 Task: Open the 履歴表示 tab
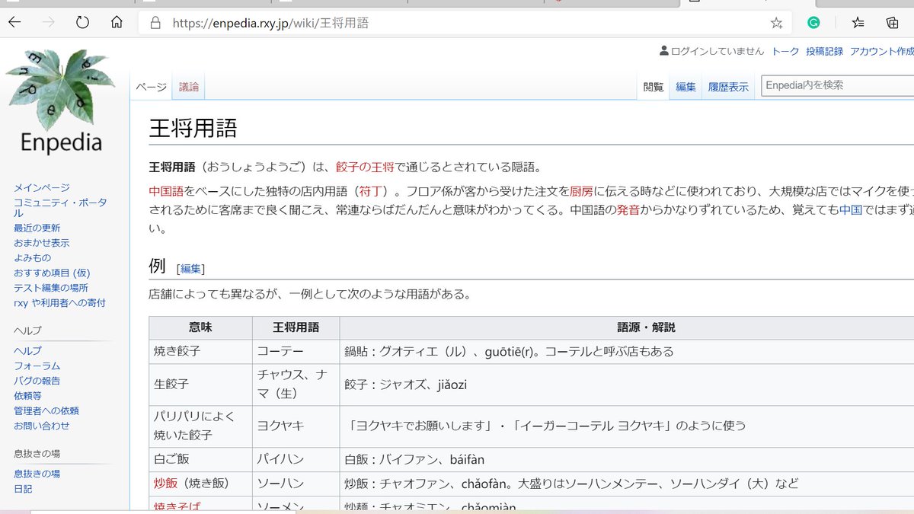click(728, 87)
